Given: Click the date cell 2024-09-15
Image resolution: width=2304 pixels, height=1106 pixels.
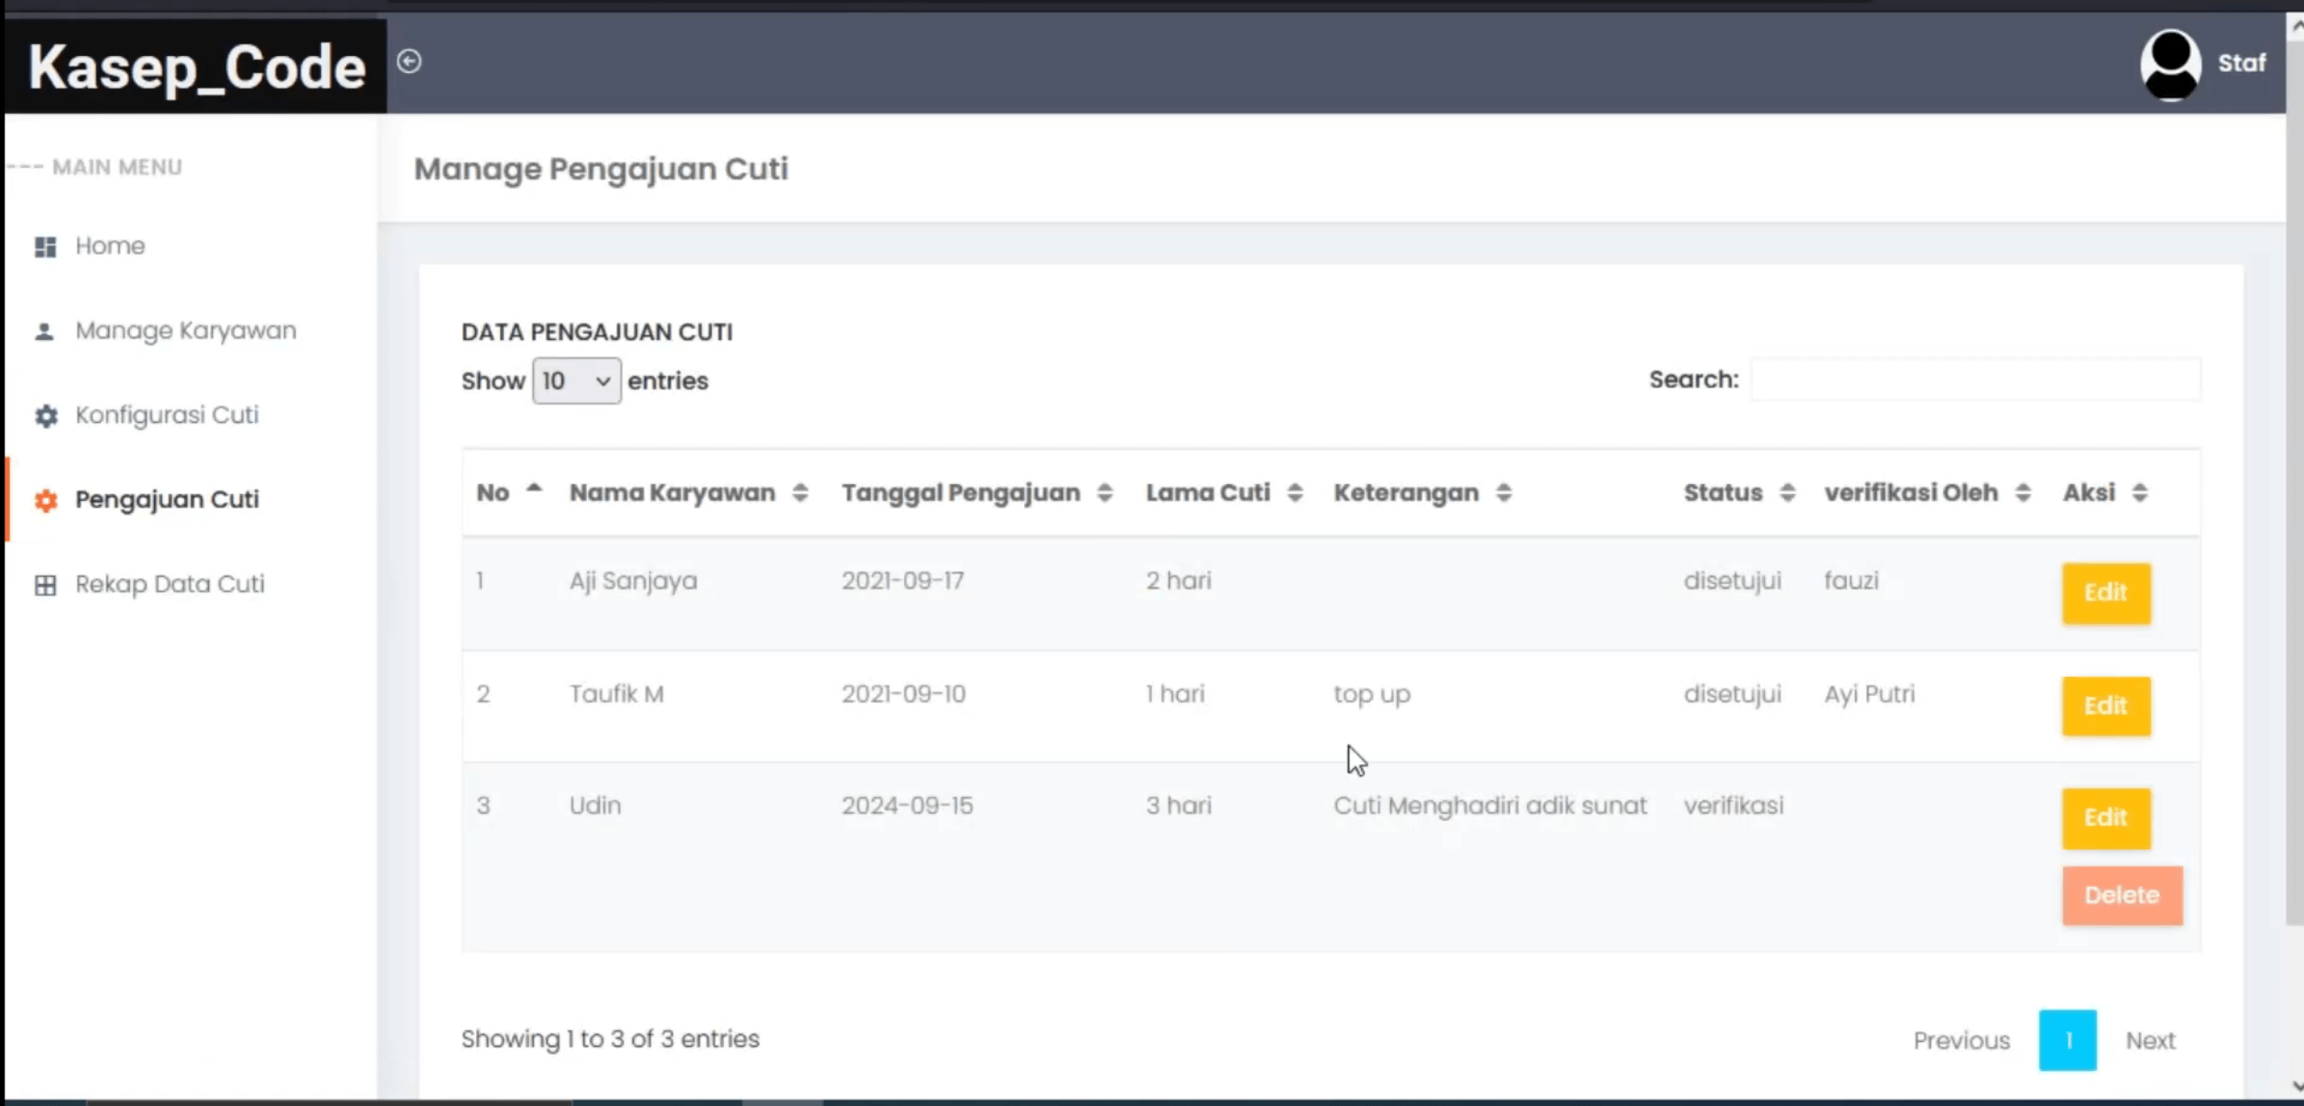Looking at the screenshot, I should pyautogui.click(x=907, y=806).
